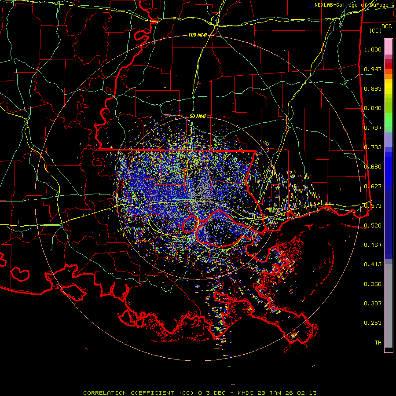Click the 0.947 scale value

tap(373, 69)
